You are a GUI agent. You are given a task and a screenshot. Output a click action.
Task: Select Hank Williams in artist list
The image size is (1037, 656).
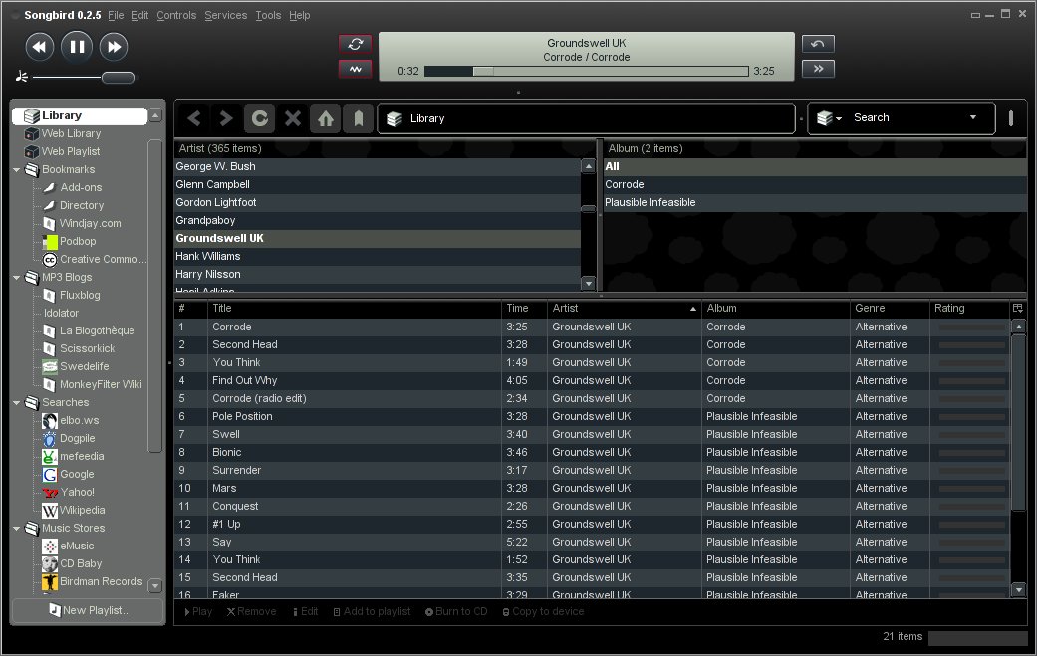377,256
